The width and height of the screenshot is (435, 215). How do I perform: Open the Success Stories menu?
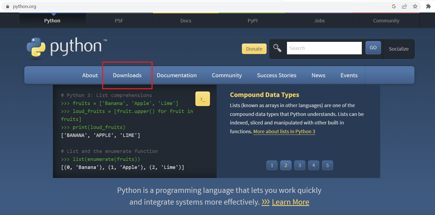pos(277,75)
